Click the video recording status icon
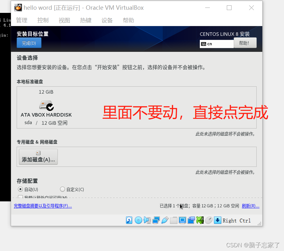The height and width of the screenshot is (251, 284). point(191,220)
